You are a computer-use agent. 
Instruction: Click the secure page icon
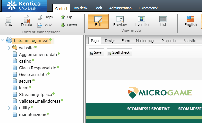click(x=15, y=81)
